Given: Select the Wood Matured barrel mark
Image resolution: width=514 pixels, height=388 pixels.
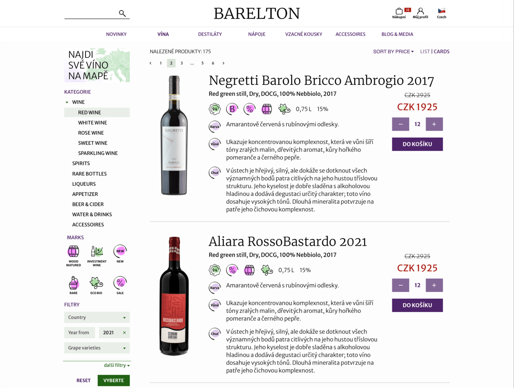Looking at the screenshot, I should point(73,252).
